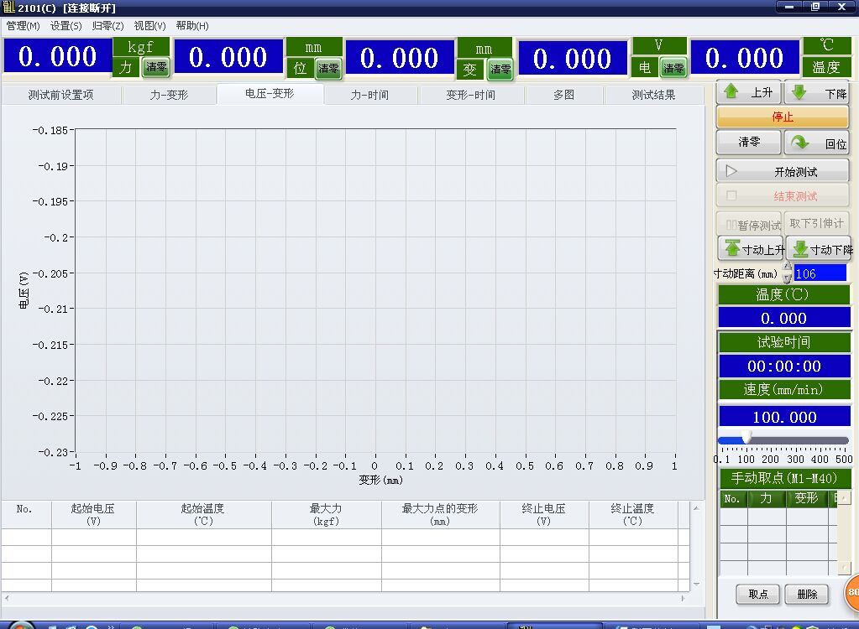The width and height of the screenshot is (859, 629).
Task: Open the 管理(M) menu
Action: coord(23,26)
